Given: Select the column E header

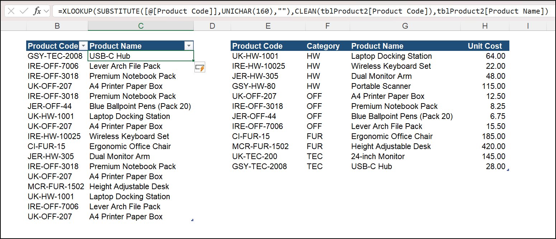Looking at the screenshot, I should [268, 26].
